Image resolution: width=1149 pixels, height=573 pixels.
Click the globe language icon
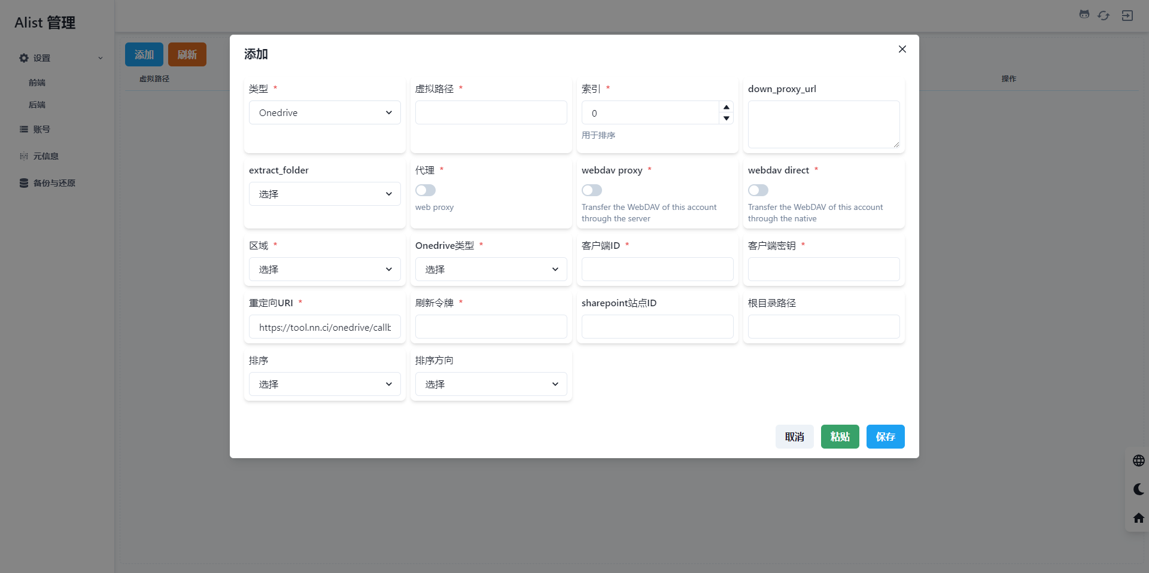pos(1138,461)
